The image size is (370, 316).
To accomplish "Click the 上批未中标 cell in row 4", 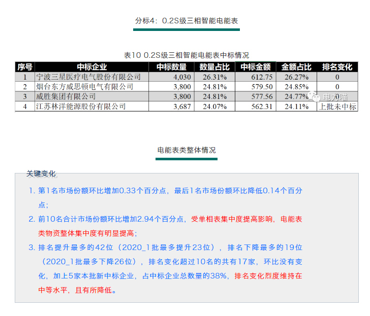I will (337, 107).
